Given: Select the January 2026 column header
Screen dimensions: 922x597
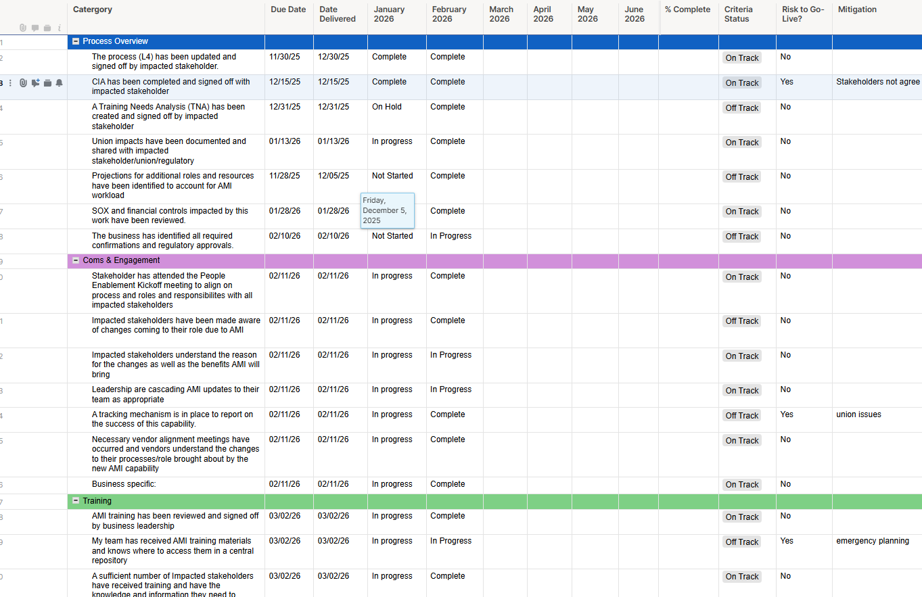Looking at the screenshot, I should [x=397, y=17].
